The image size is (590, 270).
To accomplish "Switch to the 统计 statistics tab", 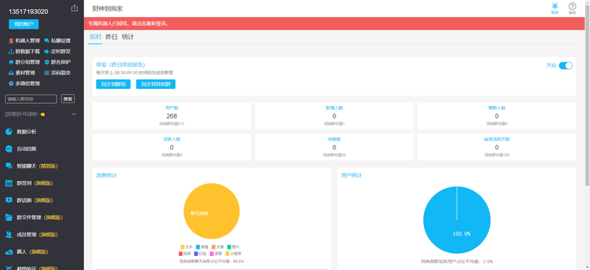I will pyautogui.click(x=128, y=38).
